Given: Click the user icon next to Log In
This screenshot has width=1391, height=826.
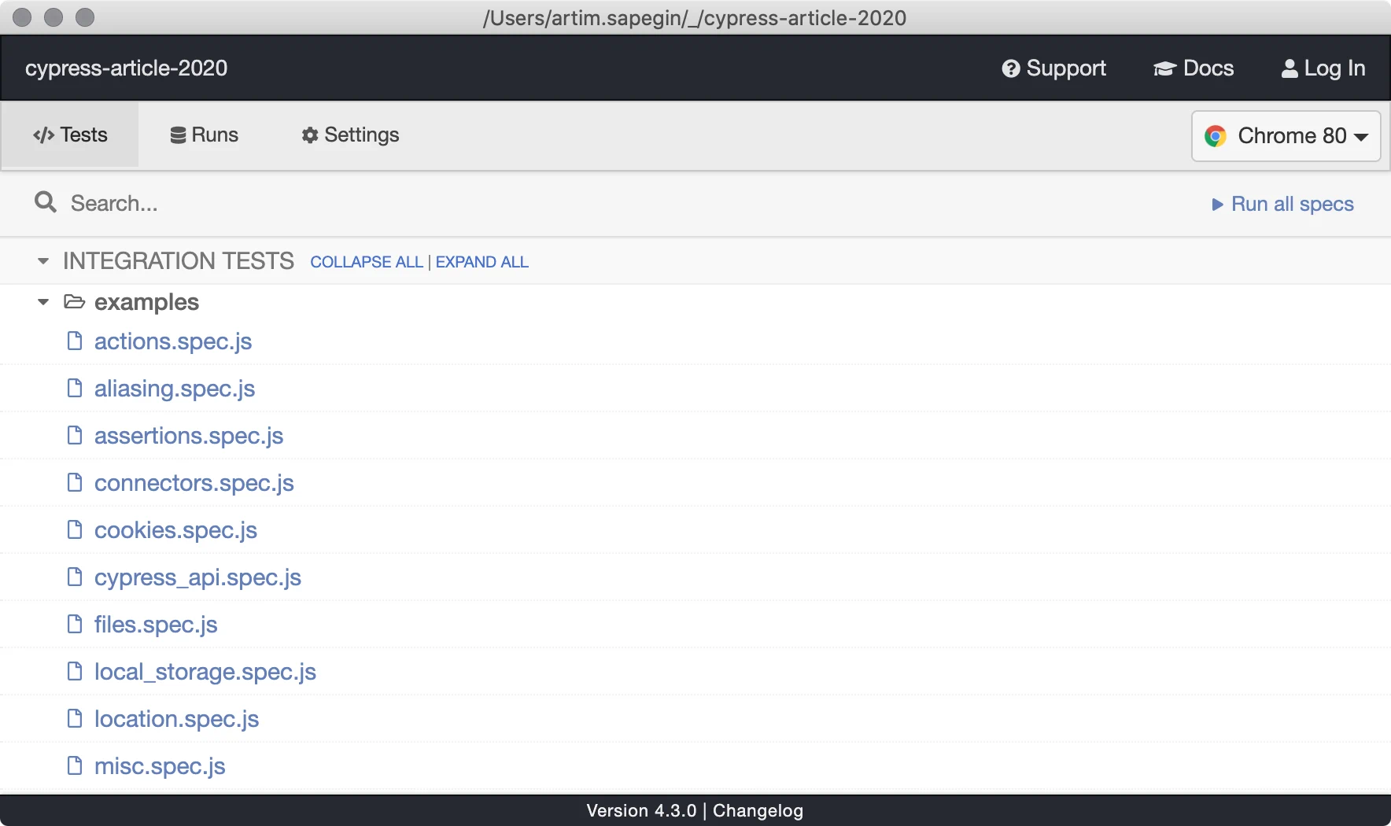Looking at the screenshot, I should coord(1289,68).
